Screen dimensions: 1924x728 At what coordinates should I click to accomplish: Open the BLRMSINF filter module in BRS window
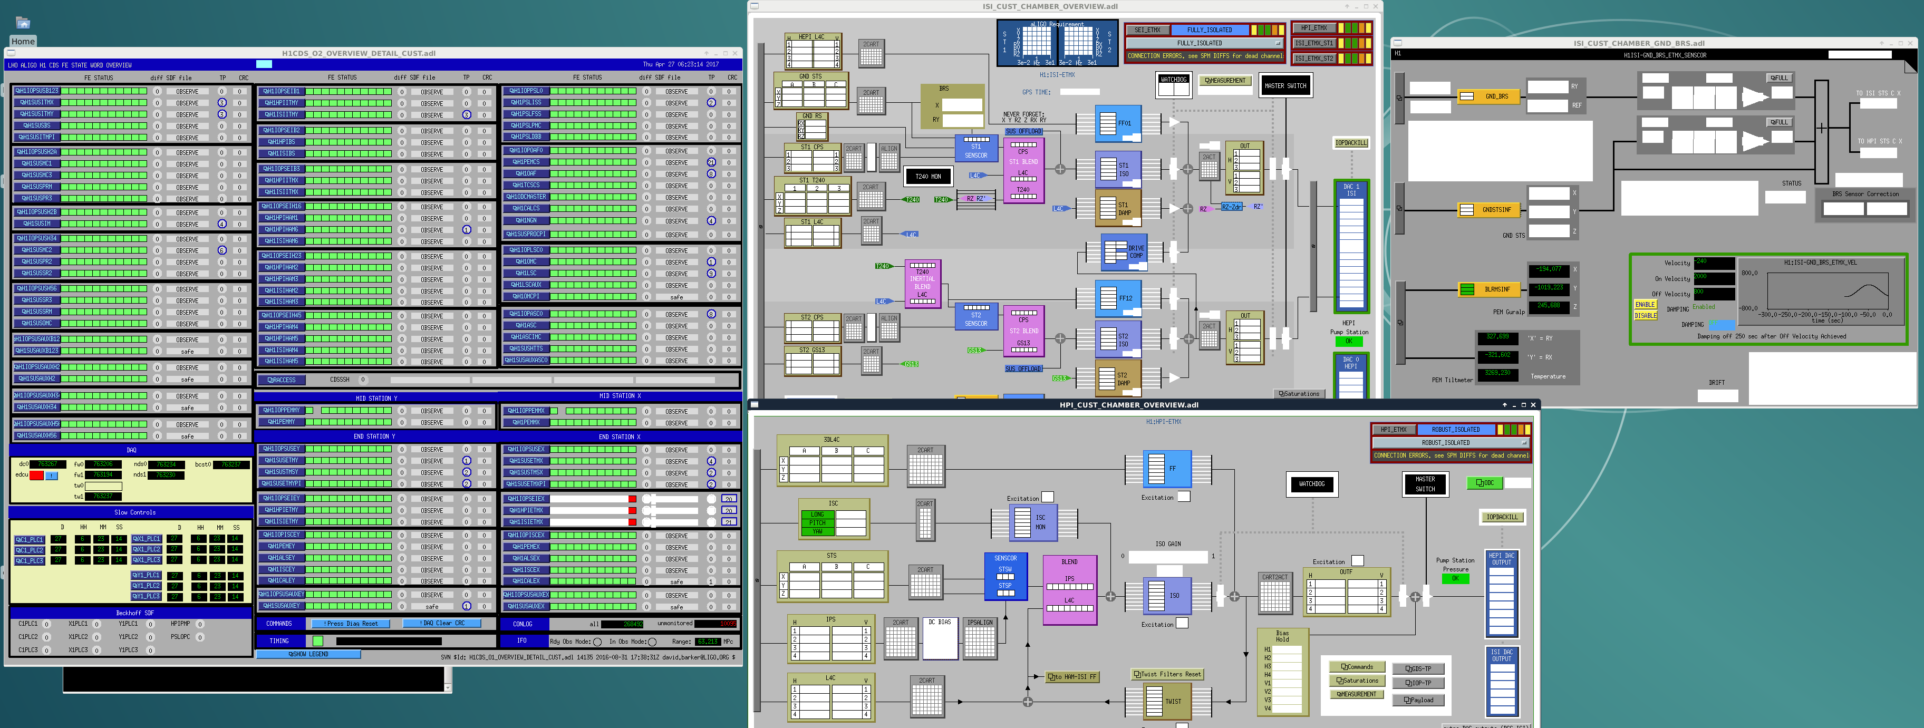(x=1490, y=289)
